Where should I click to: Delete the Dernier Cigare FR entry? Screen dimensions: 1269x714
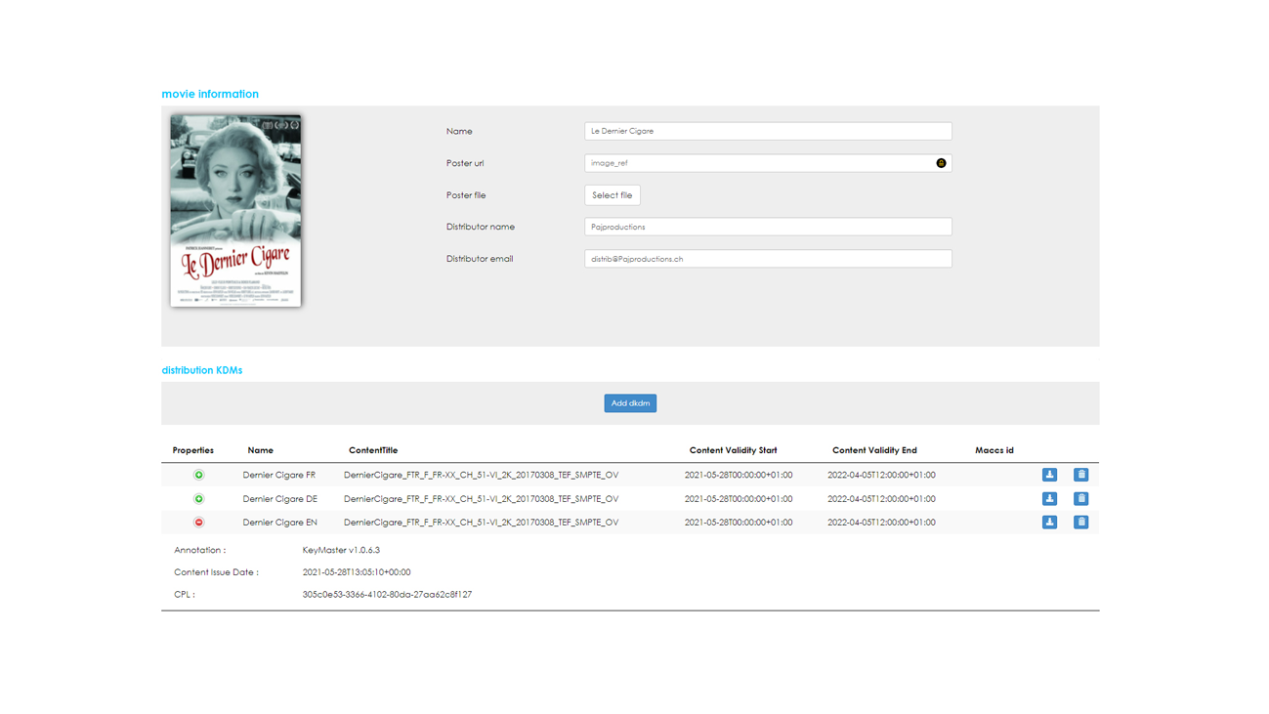[x=1080, y=475]
